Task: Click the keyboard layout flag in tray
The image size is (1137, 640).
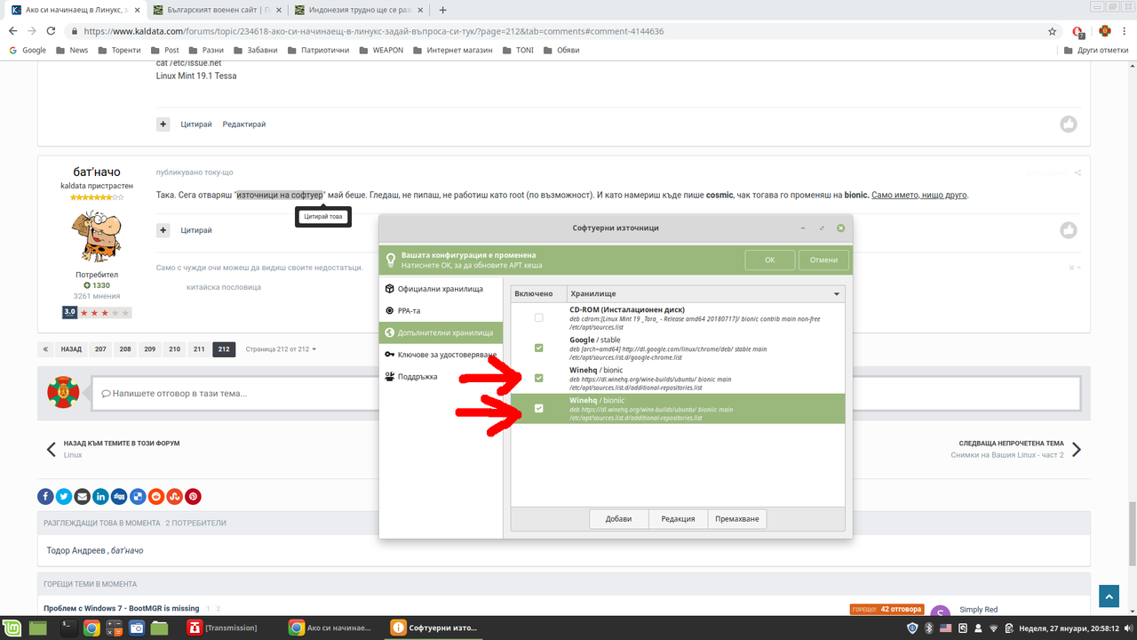Action: coord(946,628)
